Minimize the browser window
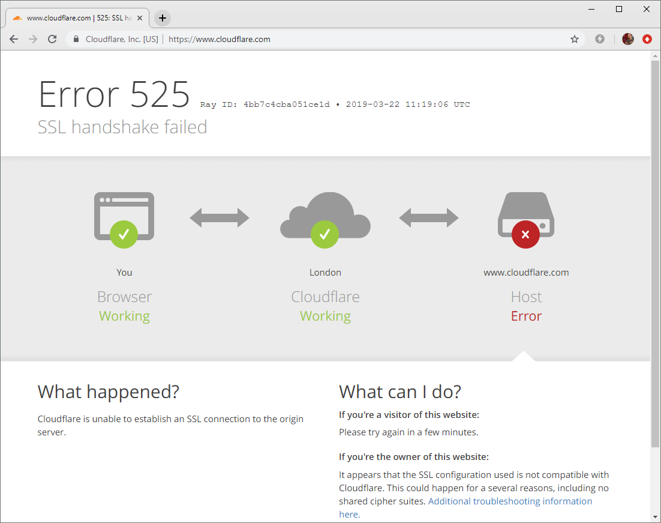This screenshot has width=661, height=523. (x=591, y=9)
